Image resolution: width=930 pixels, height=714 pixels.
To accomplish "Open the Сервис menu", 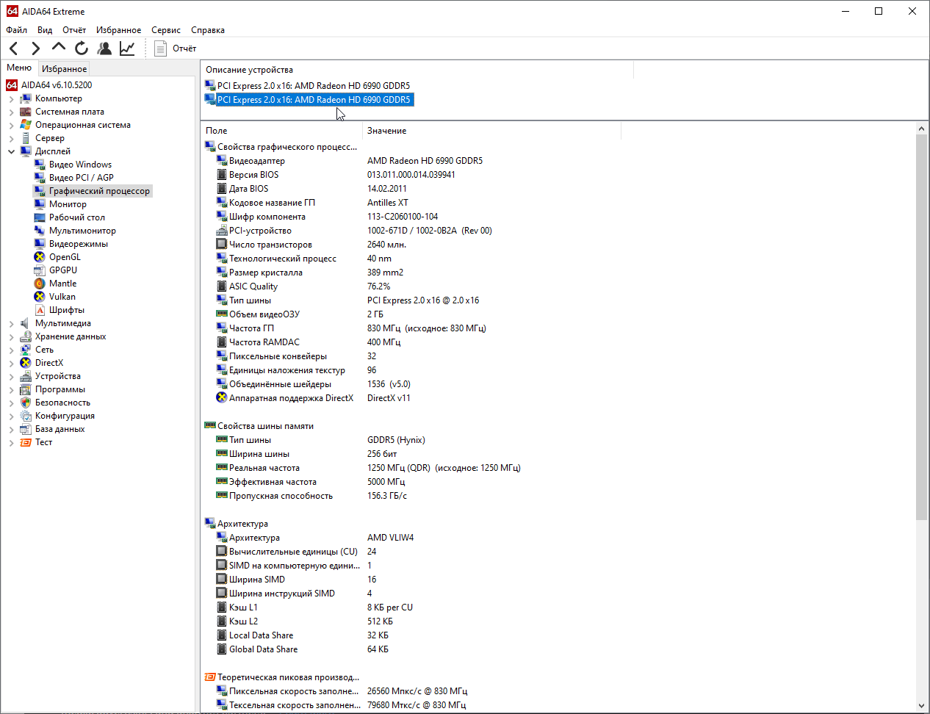I will (x=166, y=30).
